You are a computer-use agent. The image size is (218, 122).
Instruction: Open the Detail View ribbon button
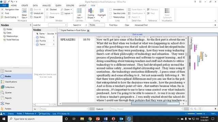coord(24,13)
